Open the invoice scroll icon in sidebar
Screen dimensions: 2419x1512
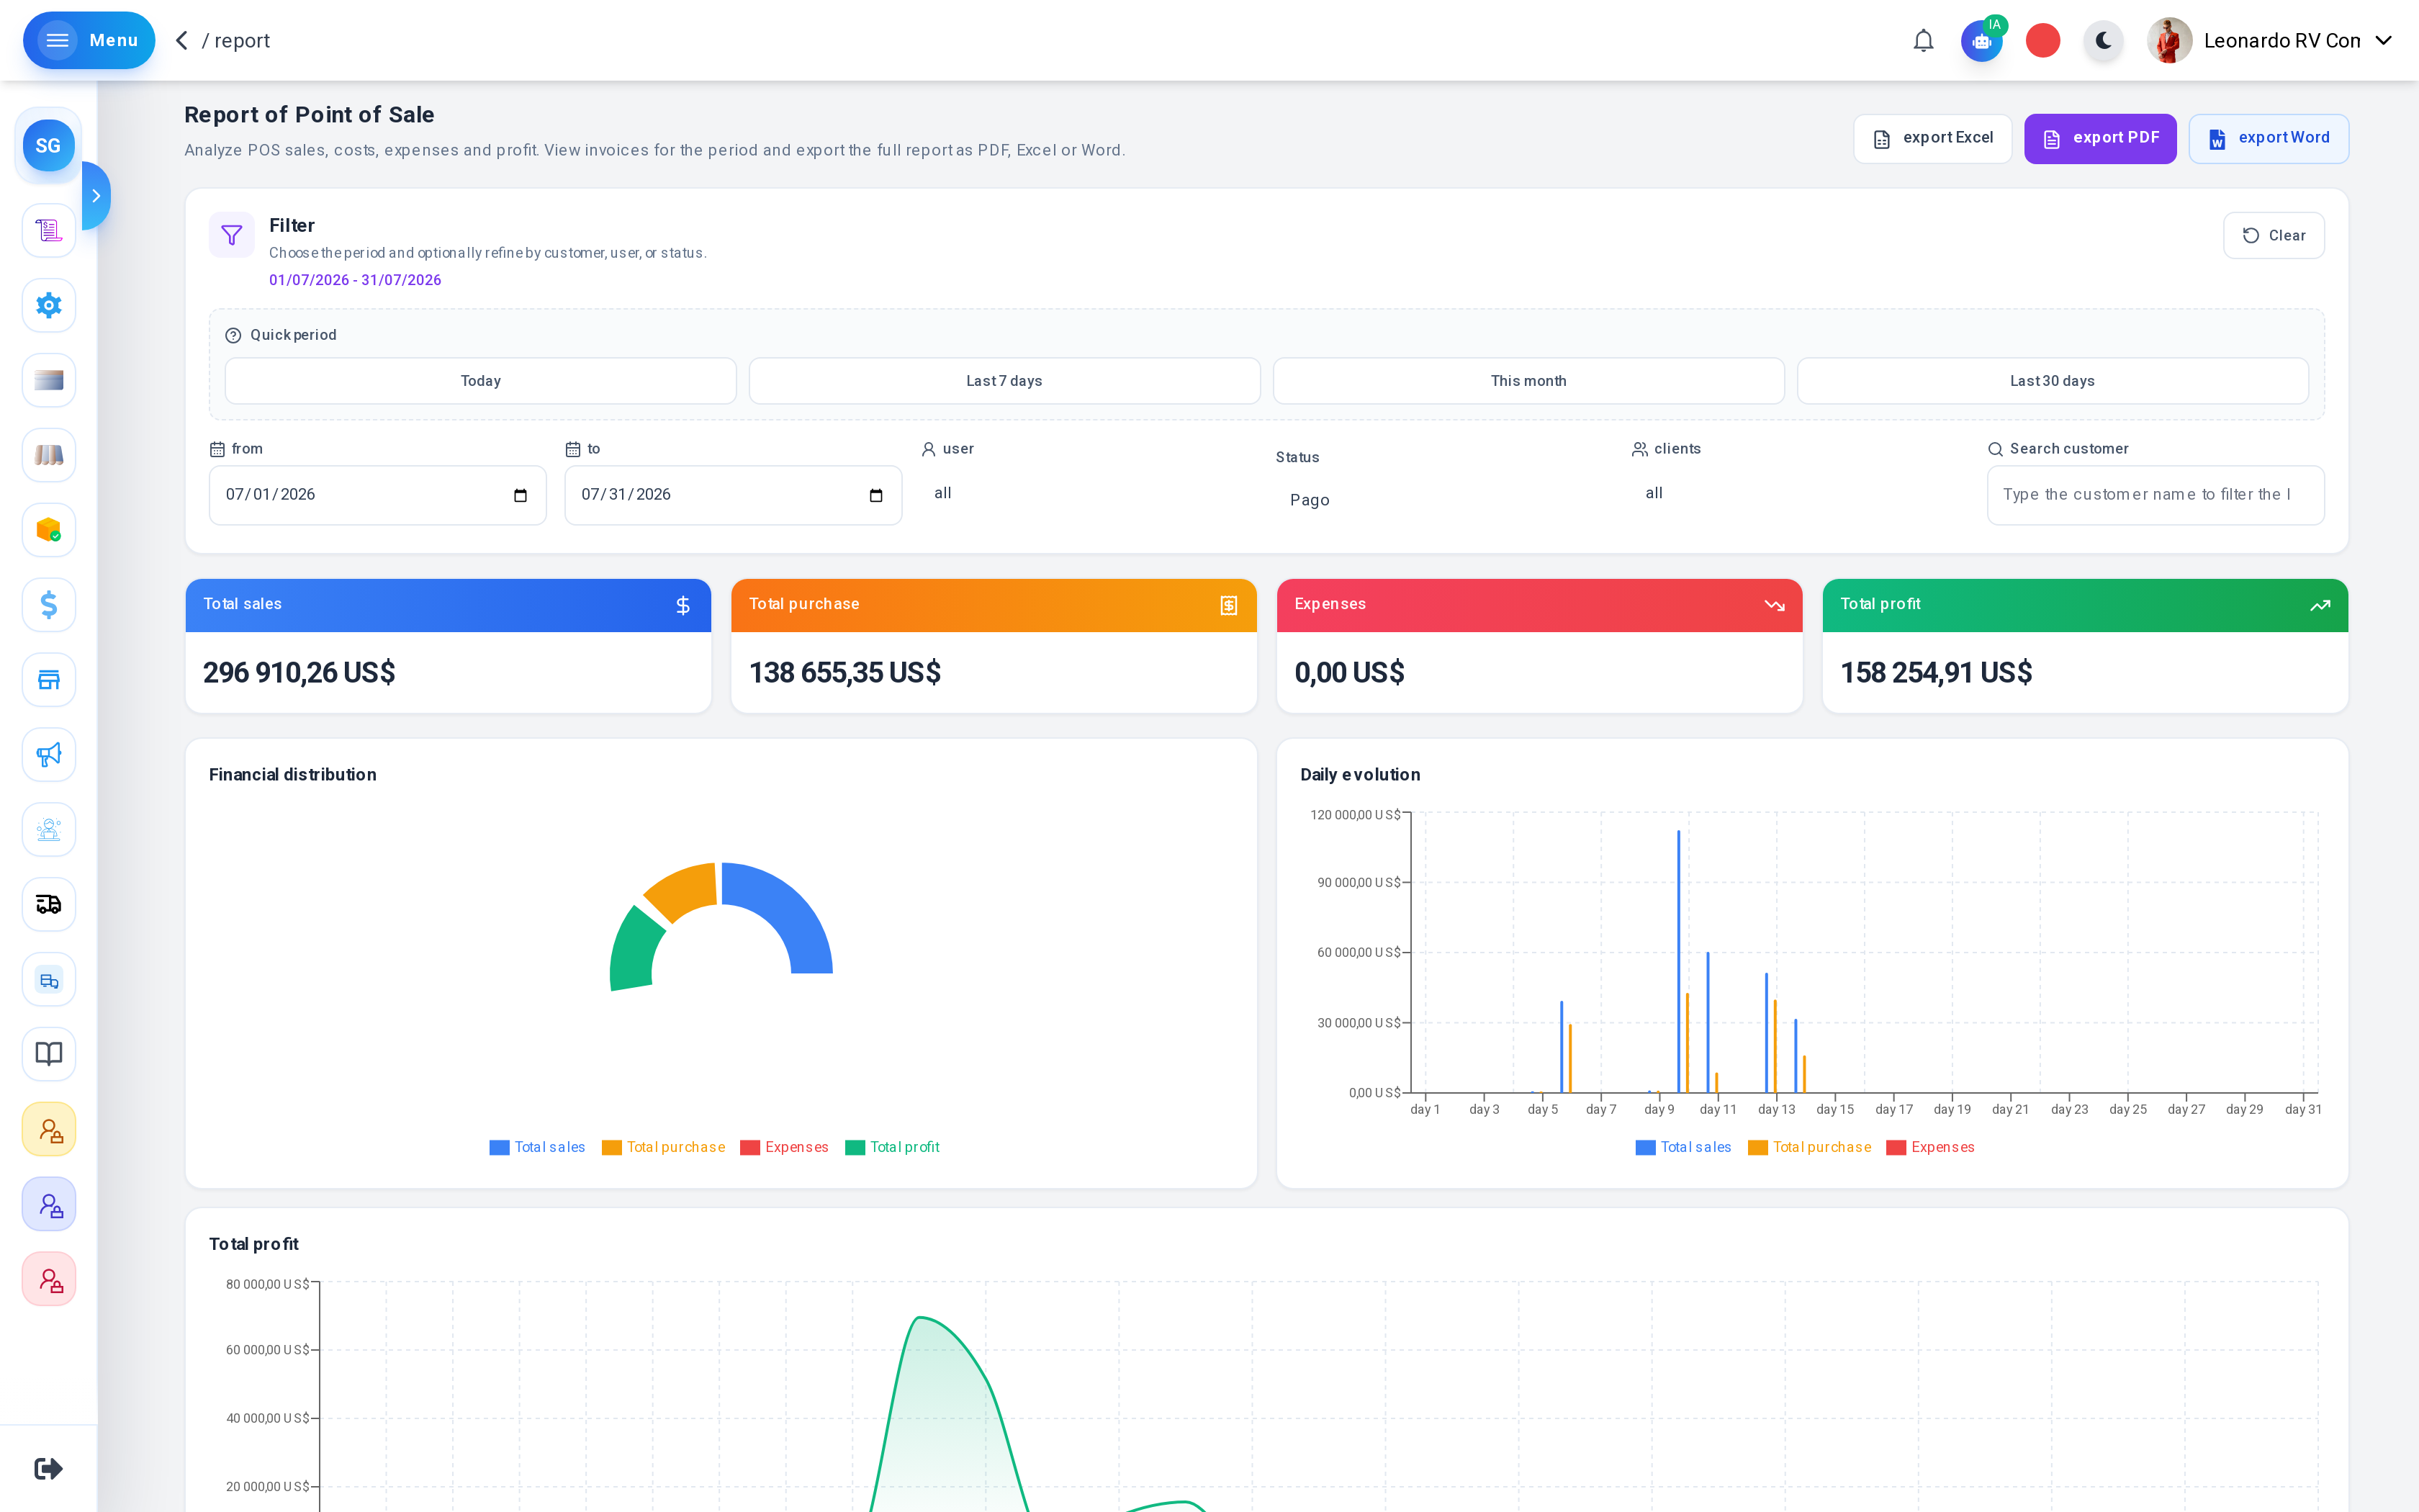(x=49, y=231)
